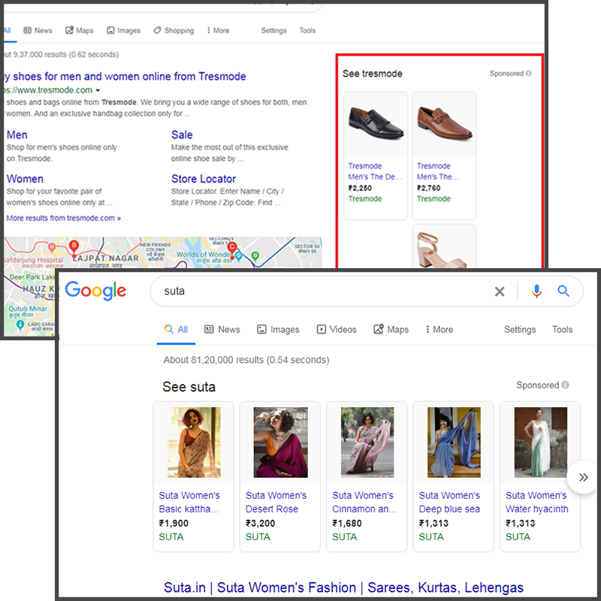This screenshot has height=601, width=601.
Task: Click red map pin C on the map
Action: point(232,249)
